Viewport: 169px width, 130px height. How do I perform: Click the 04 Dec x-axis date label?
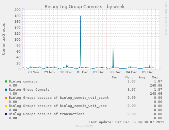coord(132,72)
